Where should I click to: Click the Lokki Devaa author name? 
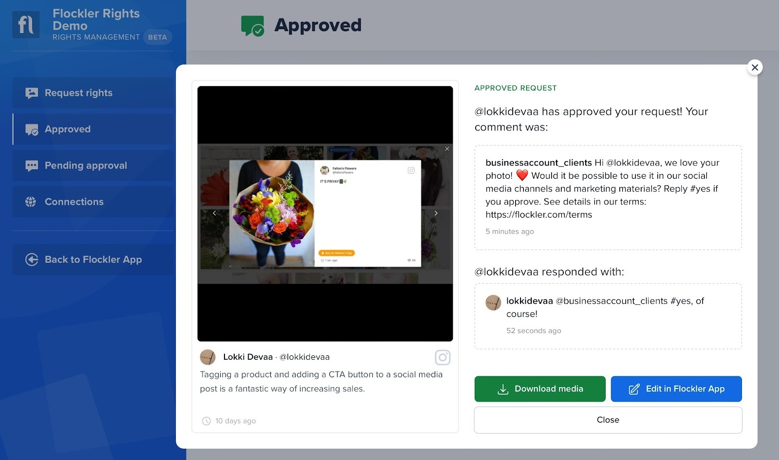248,357
